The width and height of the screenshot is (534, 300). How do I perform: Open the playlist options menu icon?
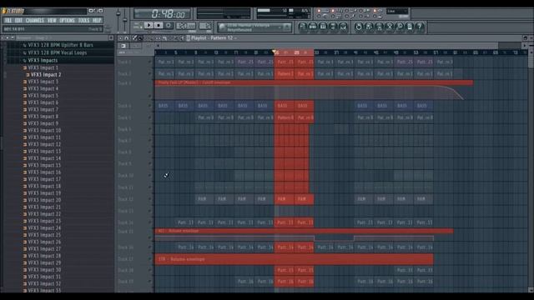click(x=120, y=38)
